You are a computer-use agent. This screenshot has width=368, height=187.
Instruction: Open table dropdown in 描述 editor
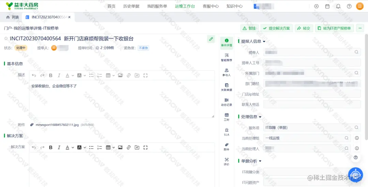[x=113, y=76]
